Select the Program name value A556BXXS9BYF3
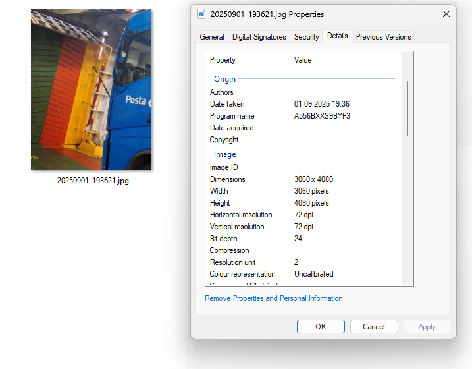472x369 pixels. click(322, 116)
